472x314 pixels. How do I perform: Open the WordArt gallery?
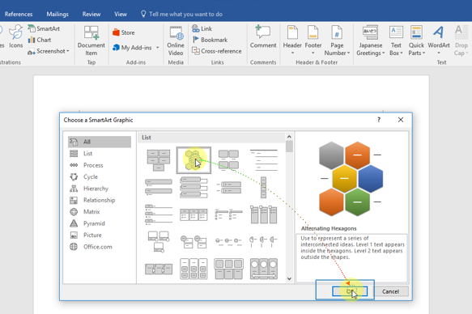pyautogui.click(x=439, y=40)
